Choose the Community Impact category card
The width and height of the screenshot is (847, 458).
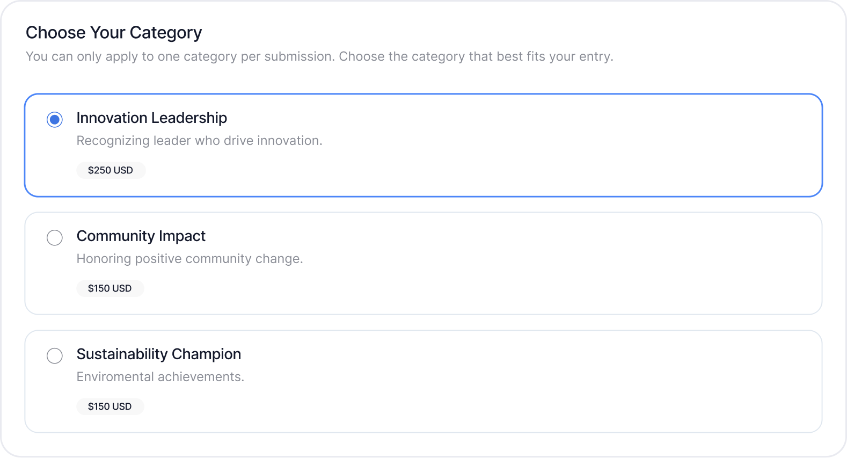424,263
